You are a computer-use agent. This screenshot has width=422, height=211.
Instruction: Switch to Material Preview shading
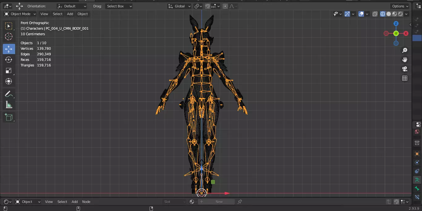395,14
